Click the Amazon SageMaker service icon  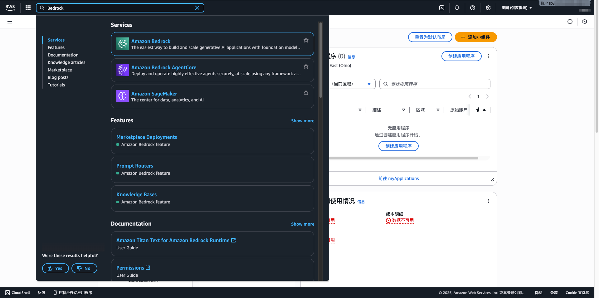pyautogui.click(x=122, y=96)
